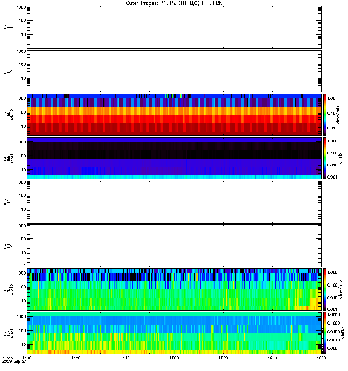Image resolution: width=348 pixels, height=371 pixels.
Task: Click the 100 y-tick of thc fbk edc12 panel
Action: click(x=22, y=287)
